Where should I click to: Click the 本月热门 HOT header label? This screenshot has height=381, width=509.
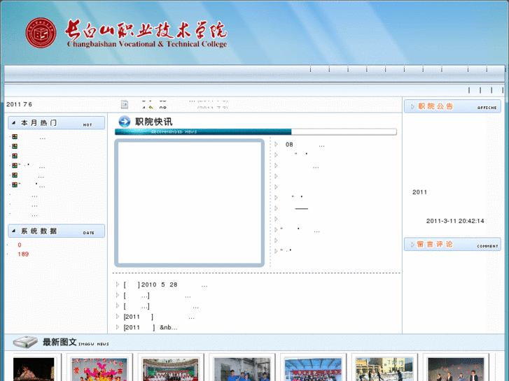coord(57,123)
